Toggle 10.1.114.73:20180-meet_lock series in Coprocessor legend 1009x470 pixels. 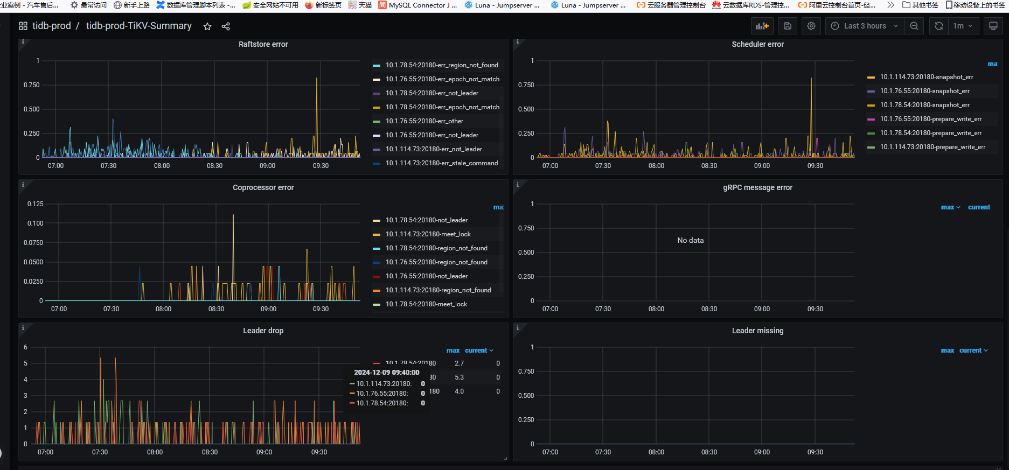point(428,234)
